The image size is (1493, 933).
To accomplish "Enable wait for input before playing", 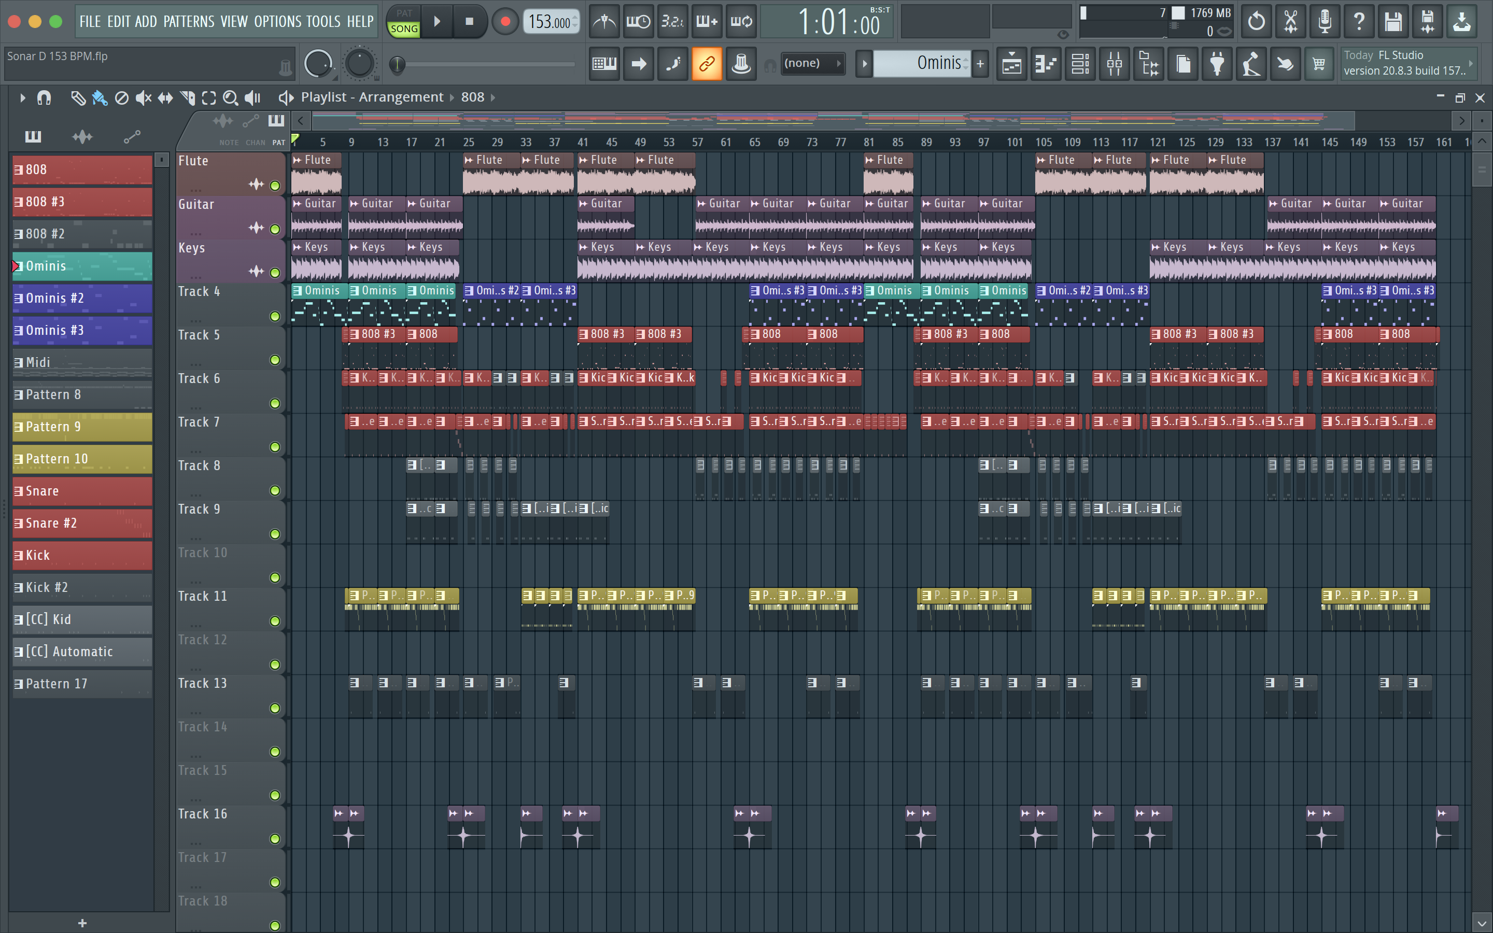I will 639,22.
